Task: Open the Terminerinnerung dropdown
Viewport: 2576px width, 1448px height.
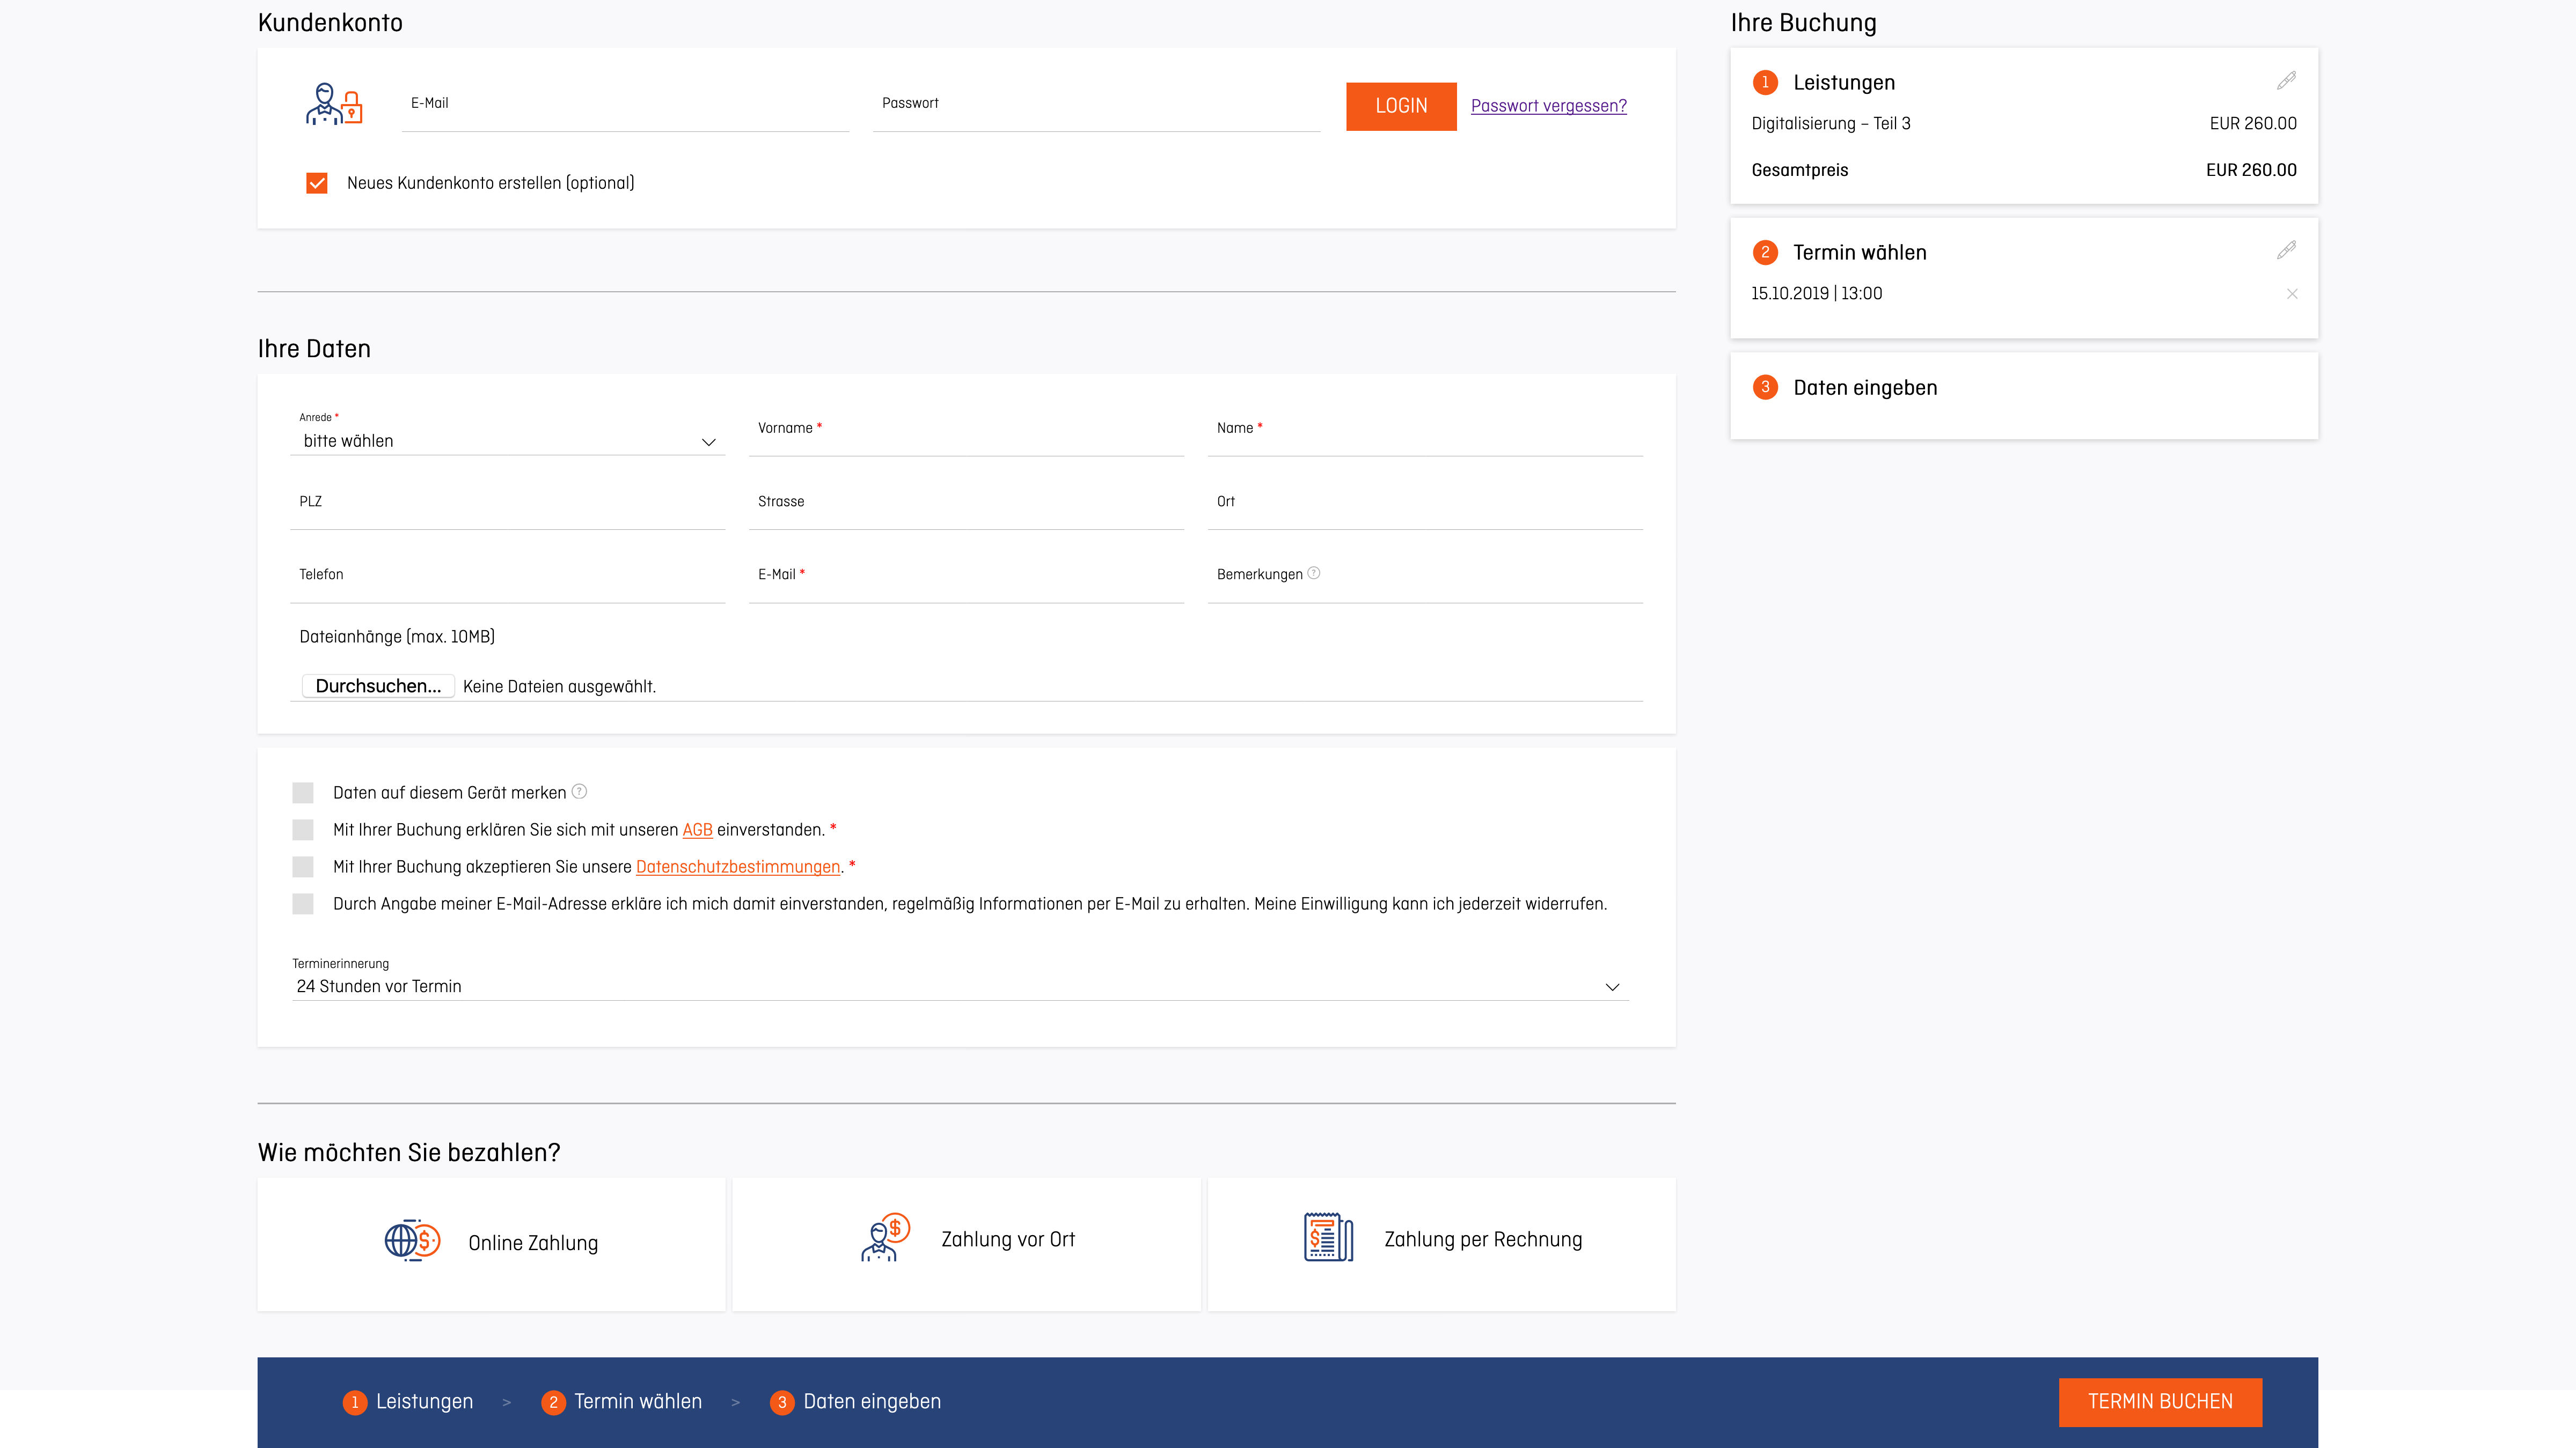Action: (x=960, y=986)
